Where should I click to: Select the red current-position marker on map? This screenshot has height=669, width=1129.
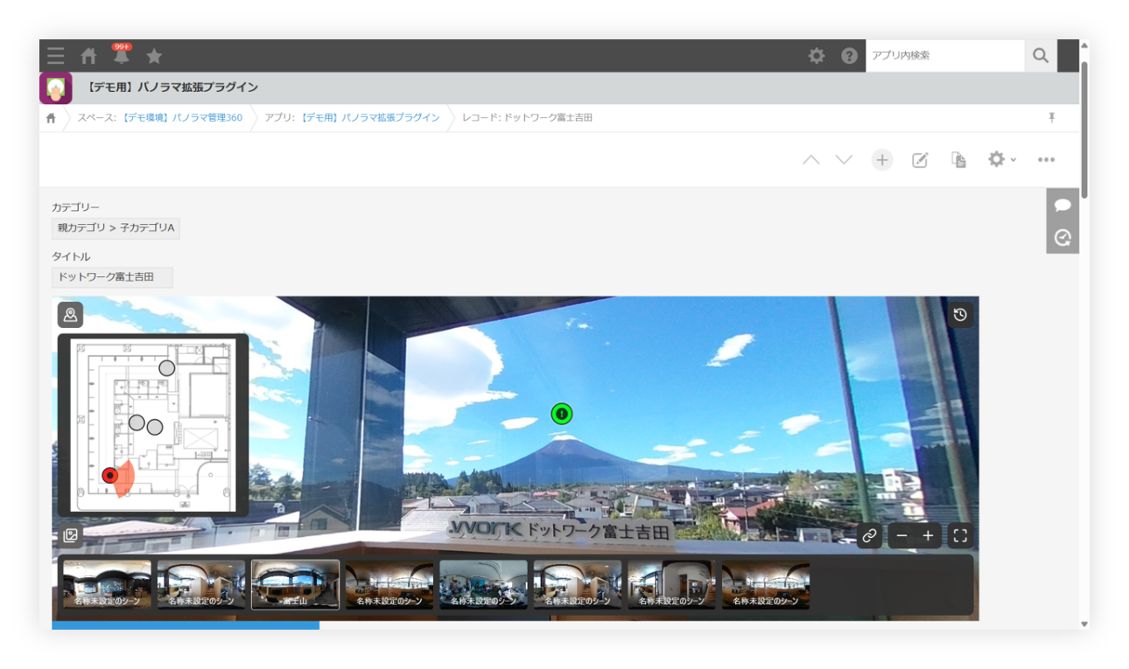click(x=110, y=475)
